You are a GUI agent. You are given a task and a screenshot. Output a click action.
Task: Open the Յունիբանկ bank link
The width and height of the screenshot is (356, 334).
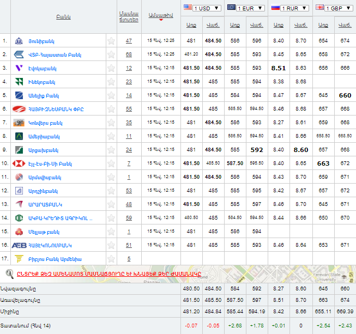coord(41,41)
